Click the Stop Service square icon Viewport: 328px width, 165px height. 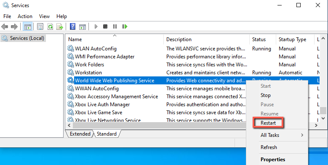pos(105,26)
